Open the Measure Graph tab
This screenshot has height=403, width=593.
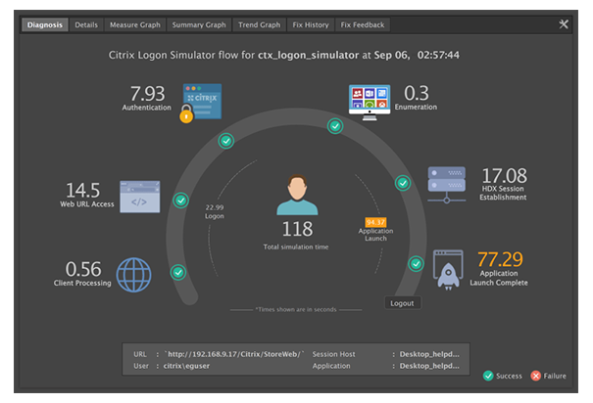point(135,24)
